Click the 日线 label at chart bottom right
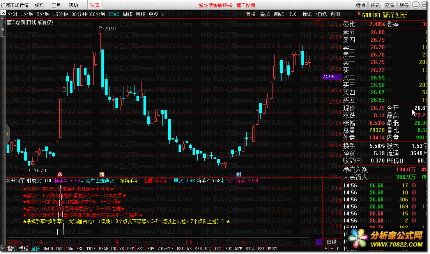Viewport: 430px width, 254px height. point(331,242)
